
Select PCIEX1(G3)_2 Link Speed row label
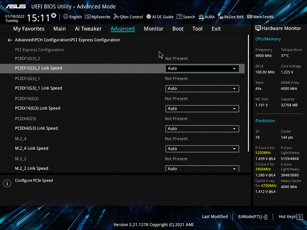(39, 68)
